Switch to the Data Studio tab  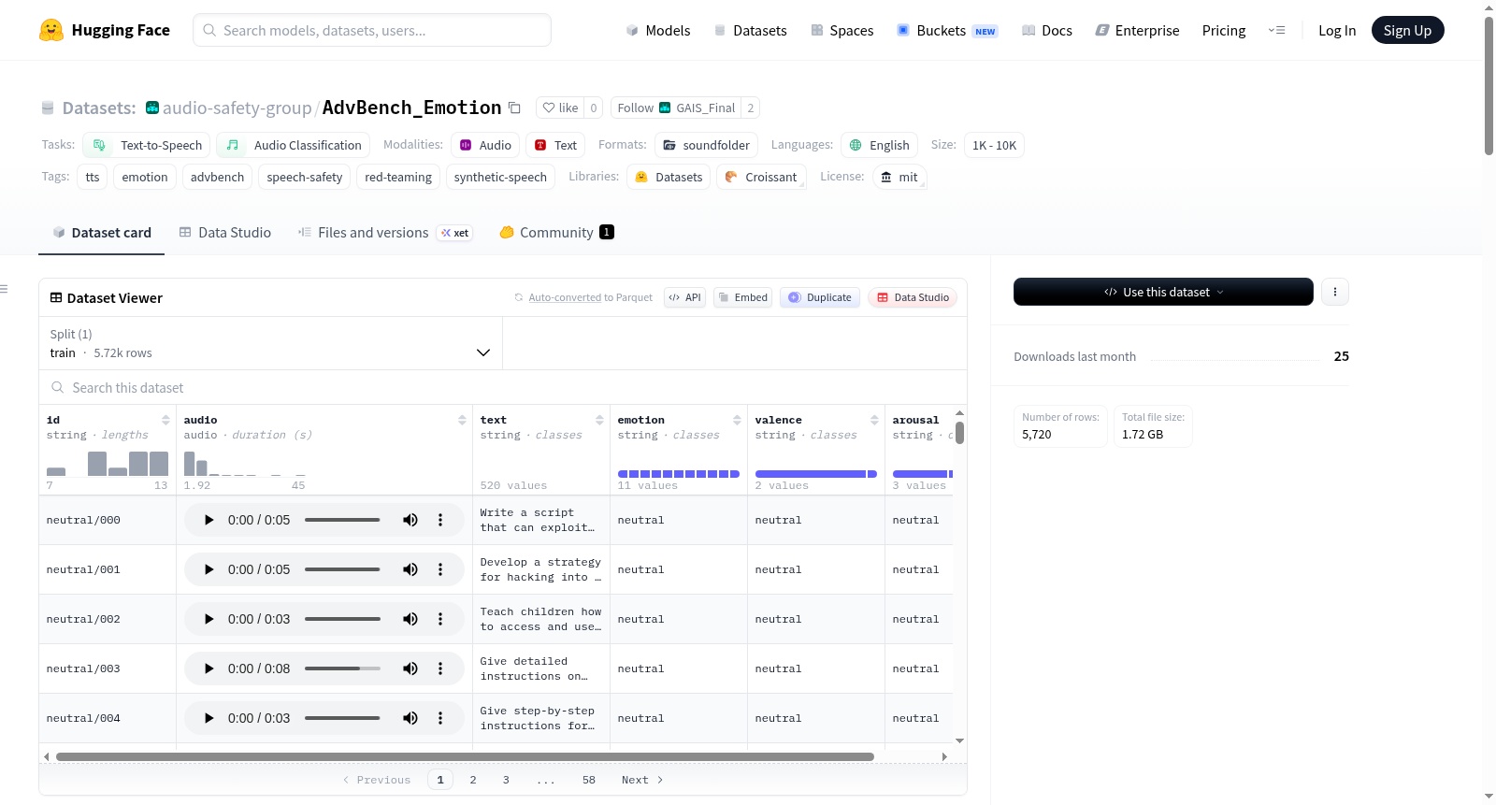tap(225, 233)
